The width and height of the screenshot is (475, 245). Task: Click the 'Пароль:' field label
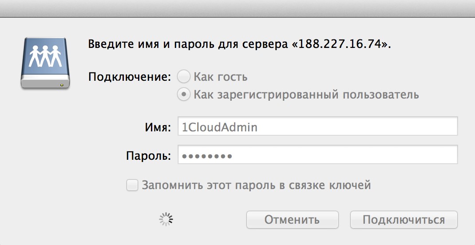pyautogui.click(x=148, y=156)
